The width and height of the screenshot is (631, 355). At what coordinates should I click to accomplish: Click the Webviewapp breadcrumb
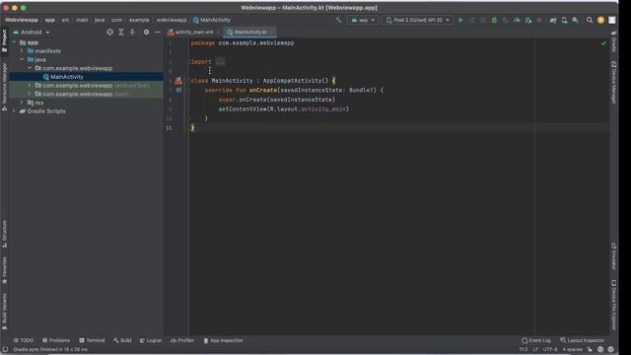tap(22, 20)
